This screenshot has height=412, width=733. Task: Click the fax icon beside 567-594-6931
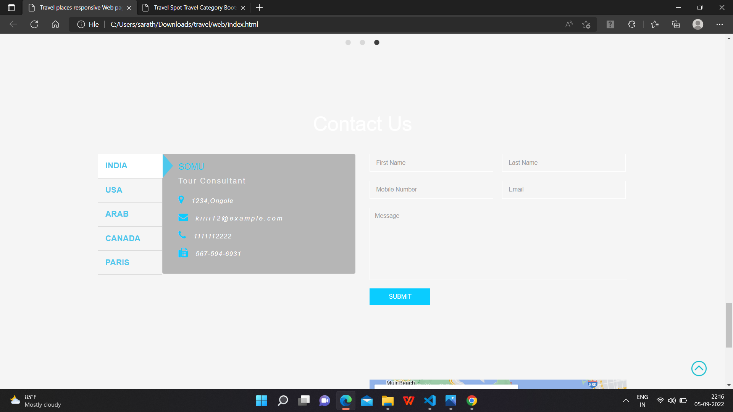coord(183,252)
